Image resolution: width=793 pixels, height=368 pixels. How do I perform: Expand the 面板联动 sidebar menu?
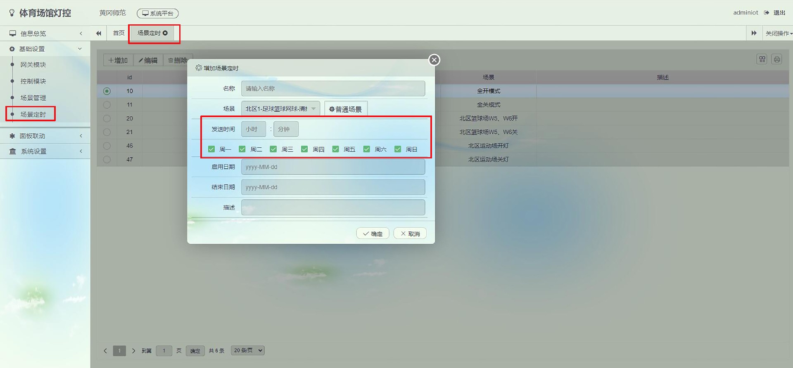[45, 136]
